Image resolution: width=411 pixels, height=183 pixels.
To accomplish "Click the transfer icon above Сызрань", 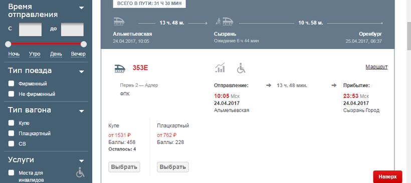I will pyautogui.click(x=225, y=21).
